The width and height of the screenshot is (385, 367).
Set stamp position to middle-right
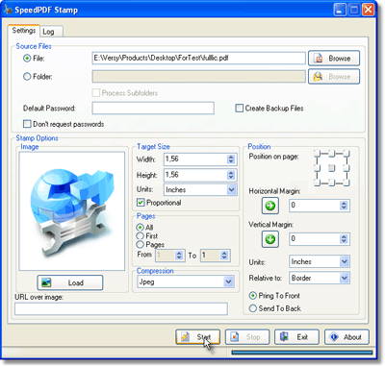(346, 168)
